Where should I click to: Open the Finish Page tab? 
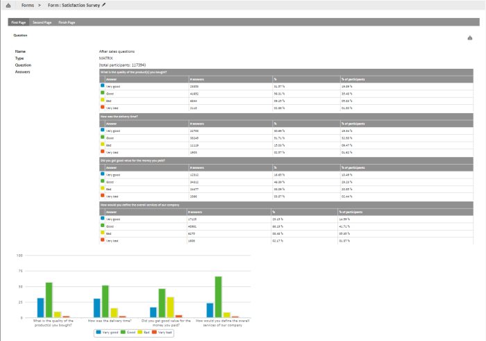point(67,22)
